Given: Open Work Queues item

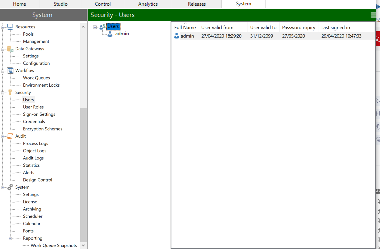Looking at the screenshot, I should (36, 78).
